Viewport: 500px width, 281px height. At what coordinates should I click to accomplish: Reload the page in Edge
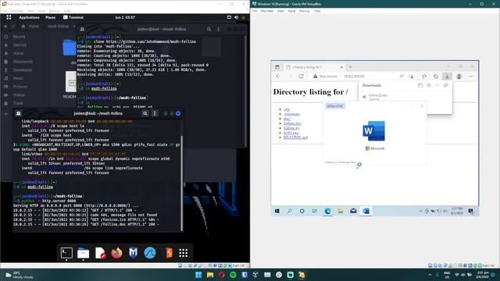302,76
